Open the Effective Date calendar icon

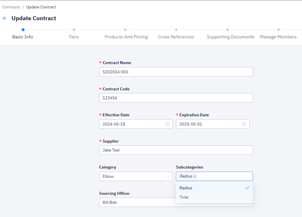pos(167,124)
